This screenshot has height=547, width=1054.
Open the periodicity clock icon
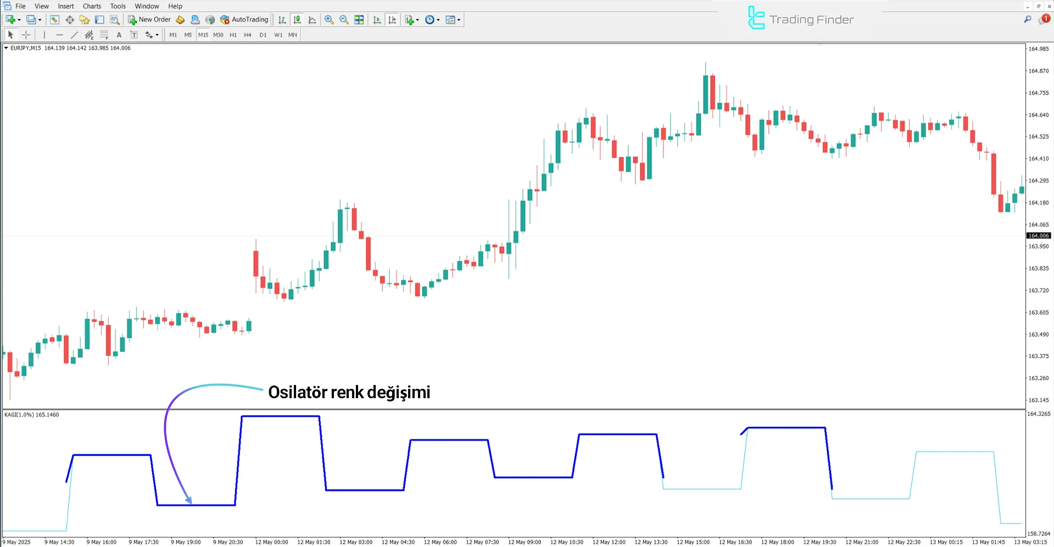coord(430,20)
